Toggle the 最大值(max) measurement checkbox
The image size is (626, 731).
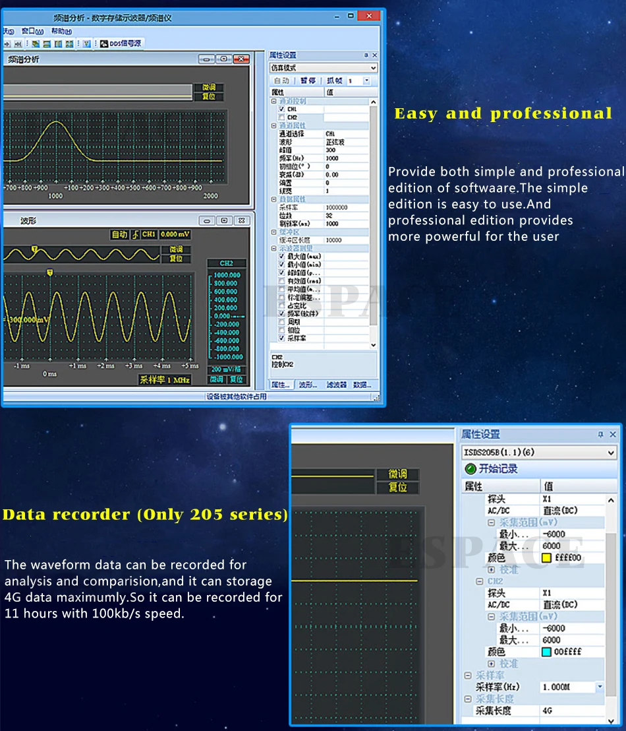coord(281,257)
